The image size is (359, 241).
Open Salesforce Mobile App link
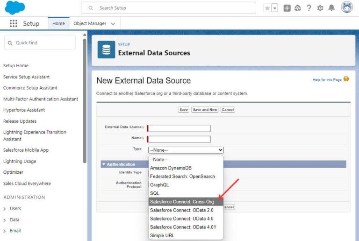(26, 150)
